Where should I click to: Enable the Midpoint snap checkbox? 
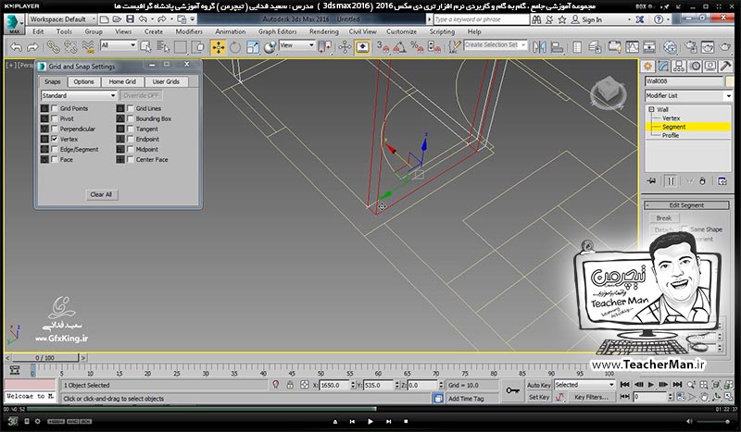pyautogui.click(x=131, y=149)
